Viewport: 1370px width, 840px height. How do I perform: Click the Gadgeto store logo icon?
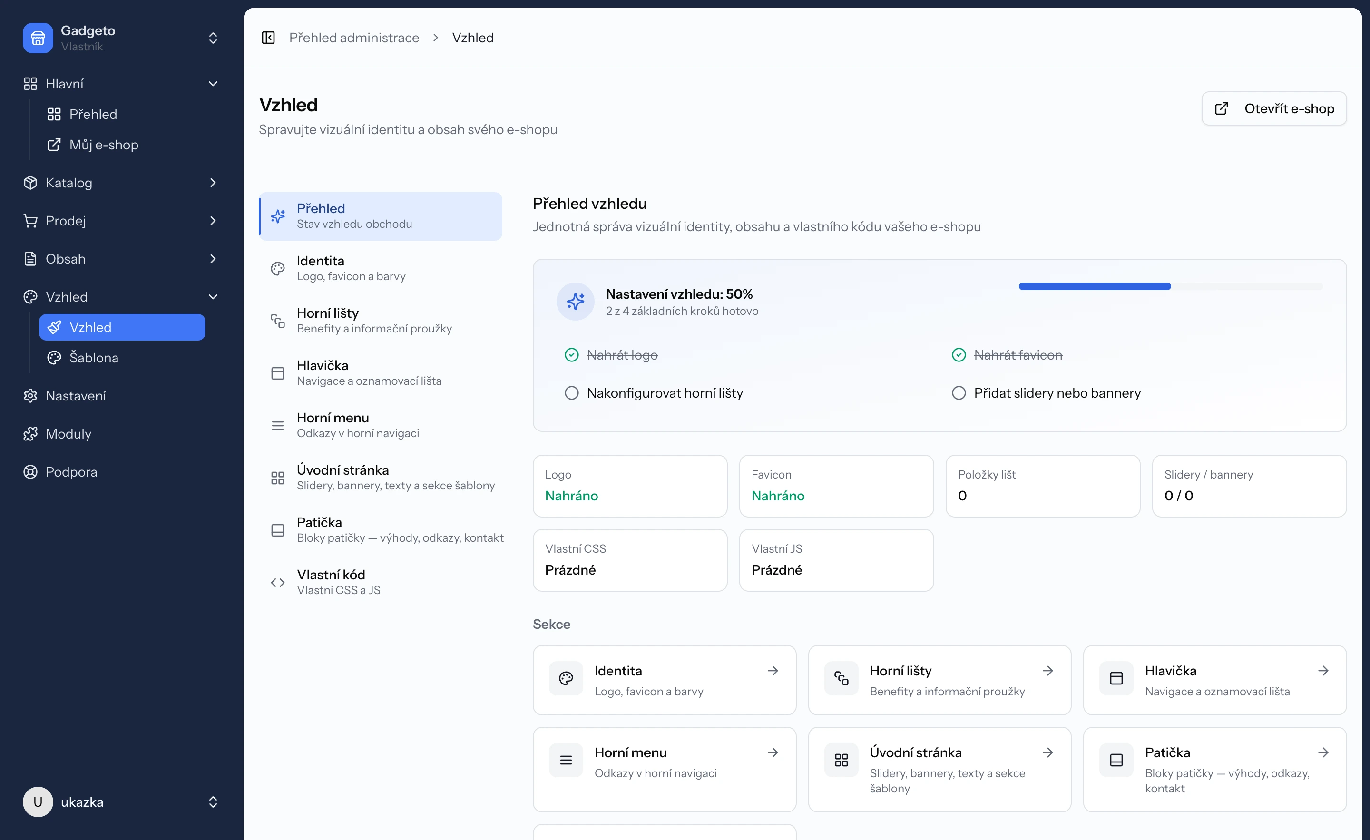tap(38, 38)
